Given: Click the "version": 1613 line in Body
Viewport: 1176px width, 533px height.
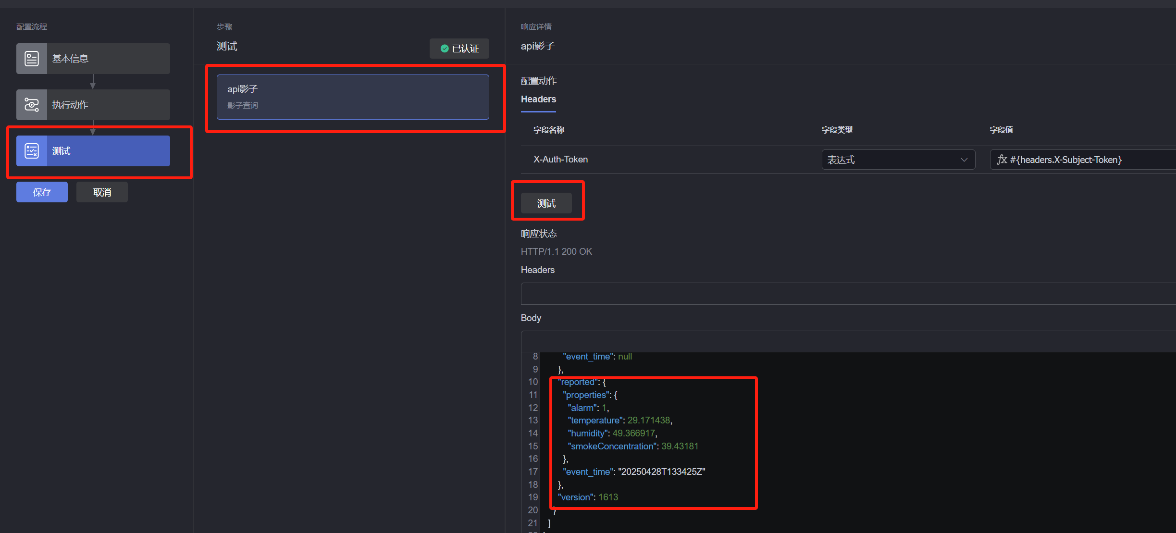Looking at the screenshot, I should pyautogui.click(x=588, y=497).
